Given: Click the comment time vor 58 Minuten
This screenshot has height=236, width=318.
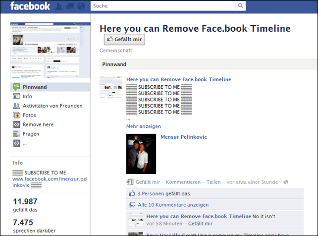Looking at the screenshot, I should point(164,224).
